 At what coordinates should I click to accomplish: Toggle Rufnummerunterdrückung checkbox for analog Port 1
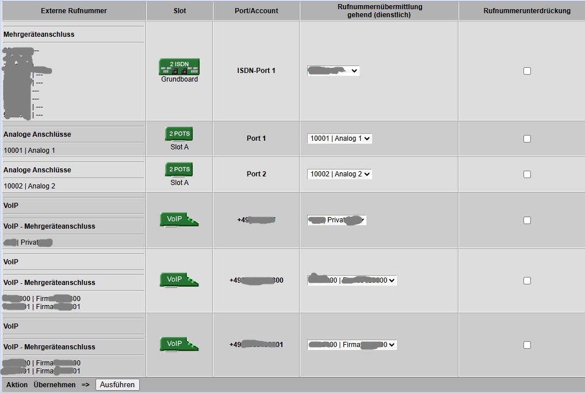pos(527,138)
